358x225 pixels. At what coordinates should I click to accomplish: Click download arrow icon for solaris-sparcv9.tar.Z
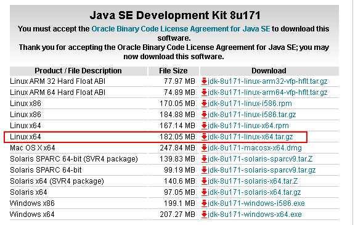pos(204,159)
